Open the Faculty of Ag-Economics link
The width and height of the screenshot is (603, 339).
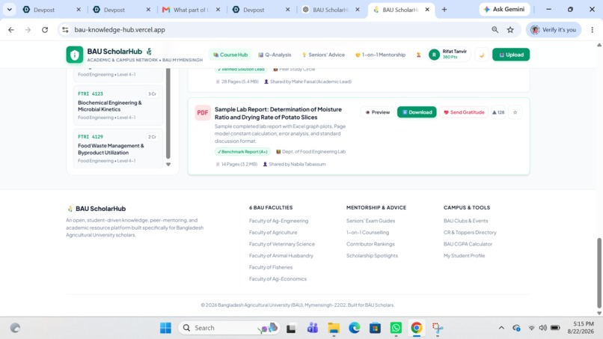[278, 278]
